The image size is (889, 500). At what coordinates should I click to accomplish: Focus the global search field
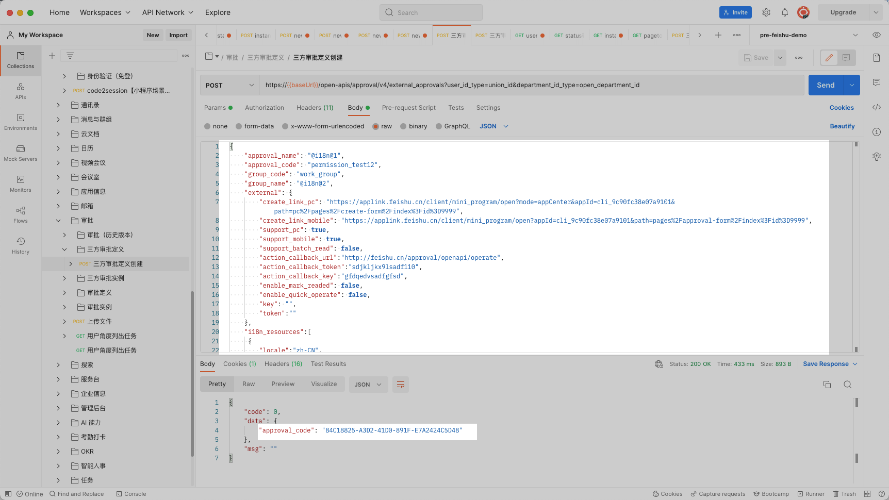coord(431,12)
